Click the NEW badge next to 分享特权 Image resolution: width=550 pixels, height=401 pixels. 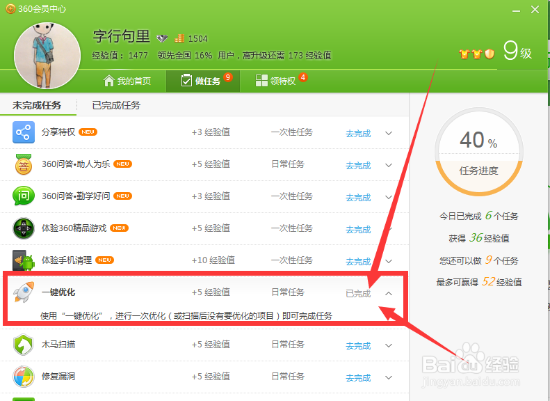coord(88,132)
